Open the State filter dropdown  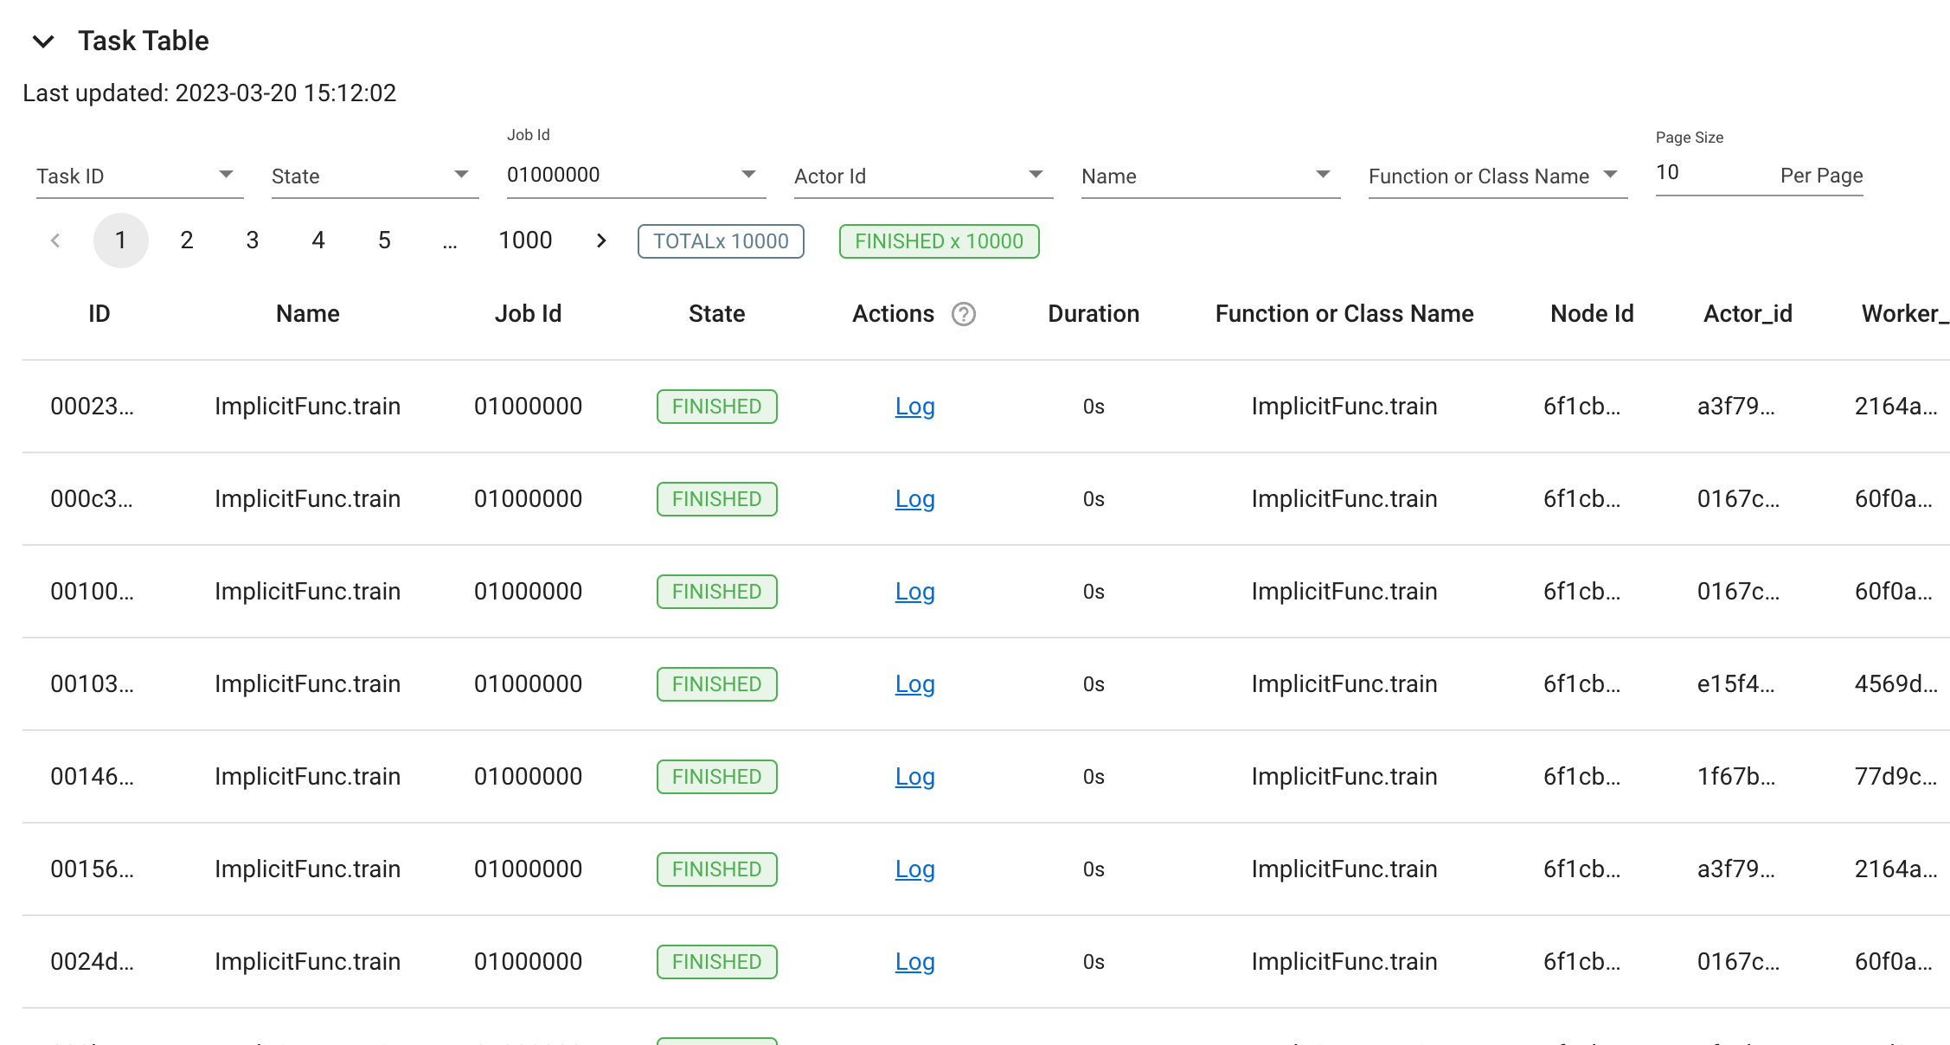click(375, 176)
